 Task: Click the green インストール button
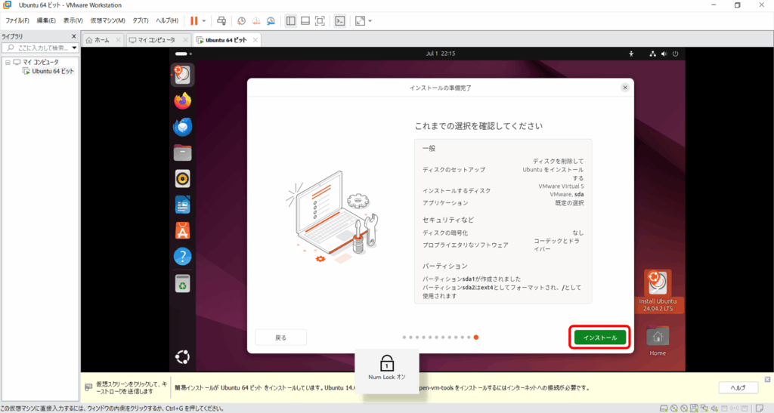click(x=599, y=337)
